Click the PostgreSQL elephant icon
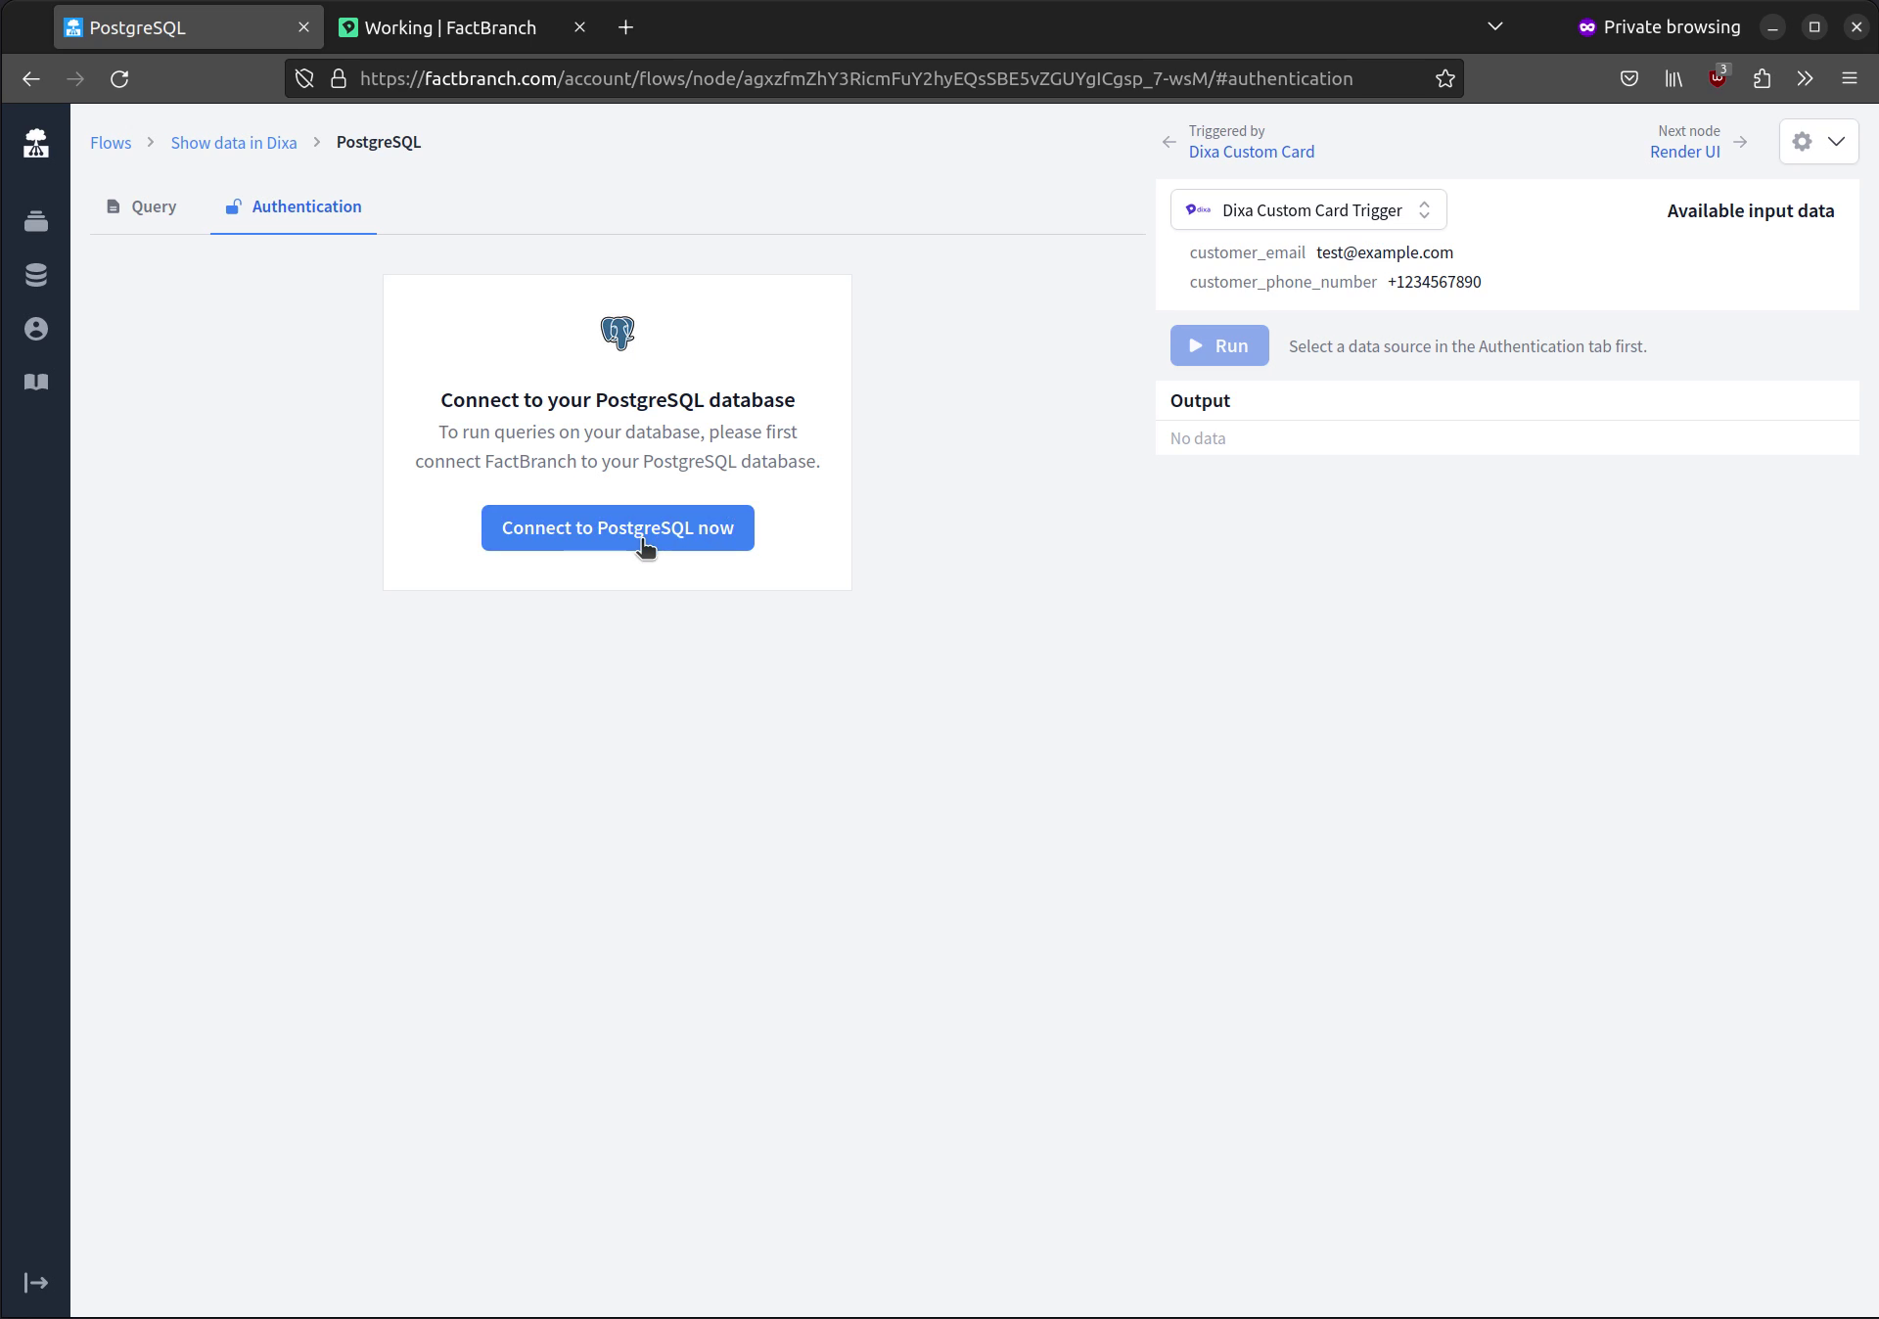The width and height of the screenshot is (1879, 1319). click(619, 331)
